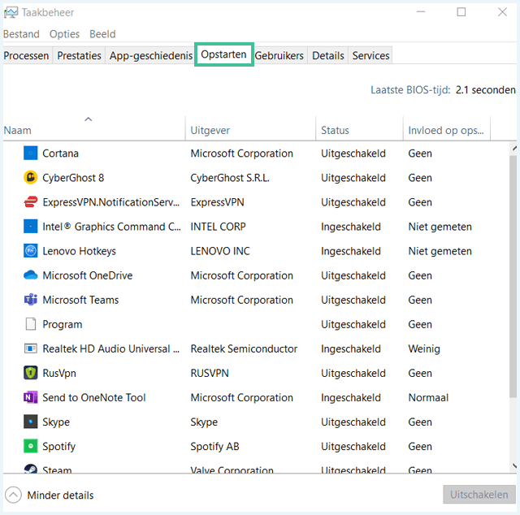Click the Realtek HD Audio icon
520x515 pixels.
click(31, 348)
